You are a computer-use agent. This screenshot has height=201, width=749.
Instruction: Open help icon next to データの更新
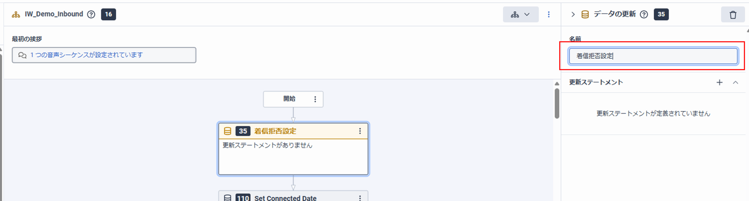click(644, 15)
